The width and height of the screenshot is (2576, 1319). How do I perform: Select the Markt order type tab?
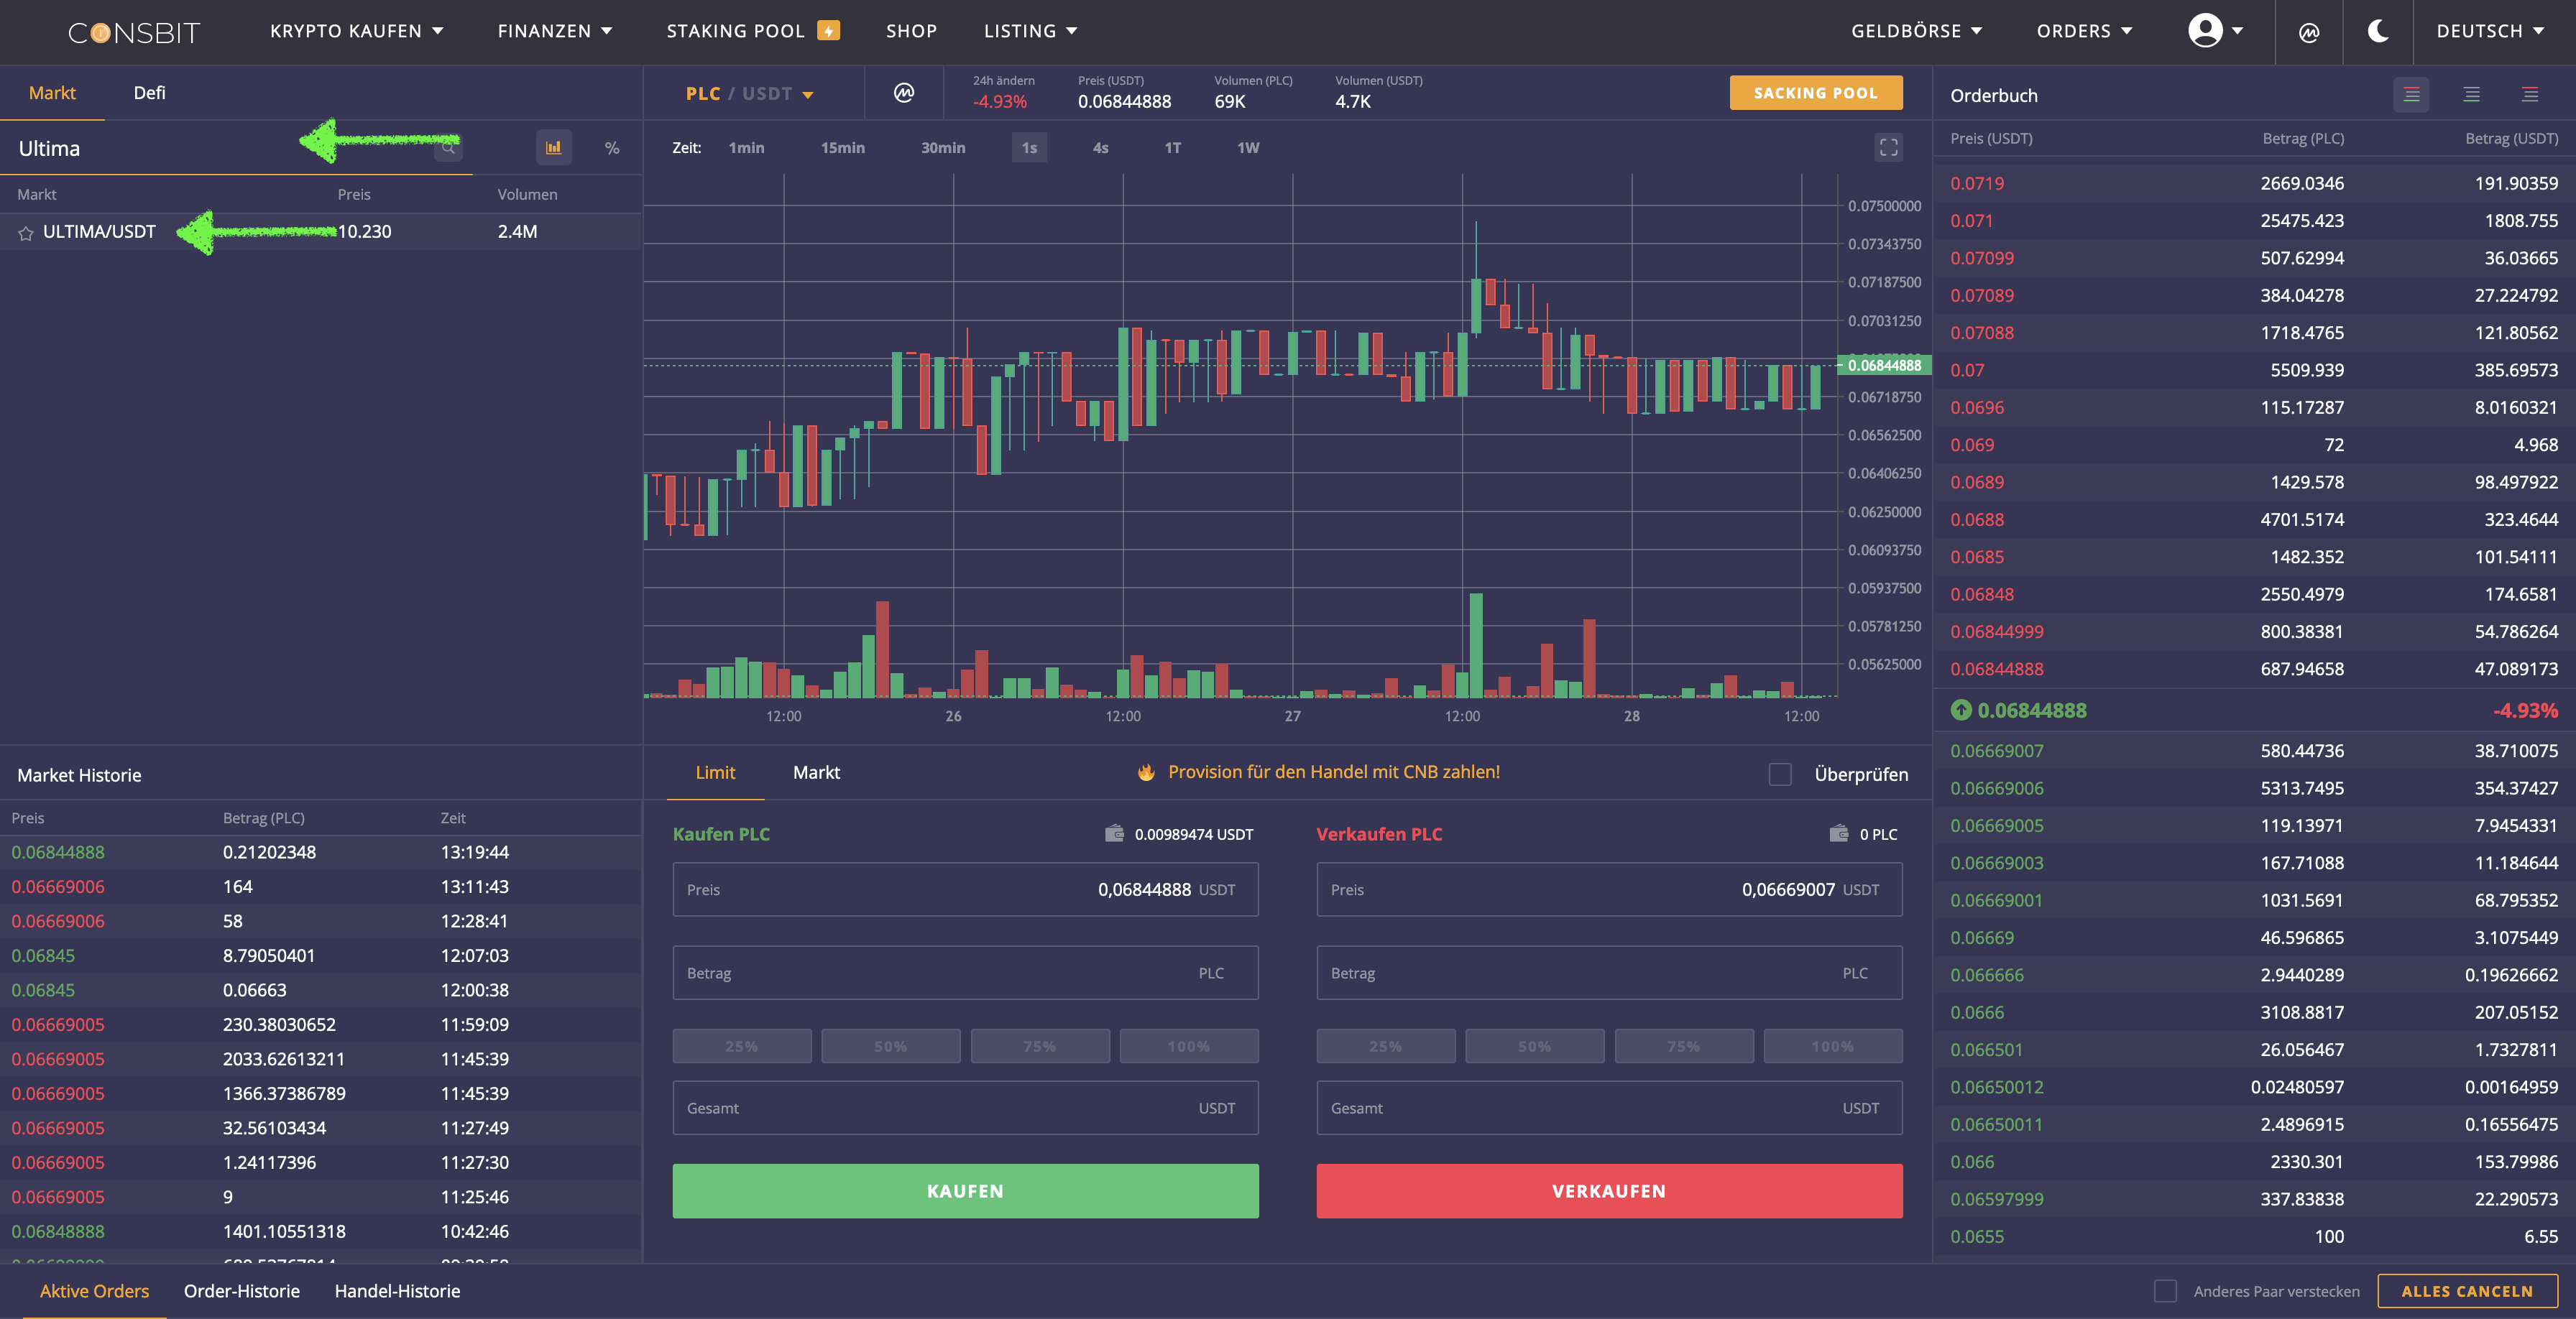click(x=816, y=772)
